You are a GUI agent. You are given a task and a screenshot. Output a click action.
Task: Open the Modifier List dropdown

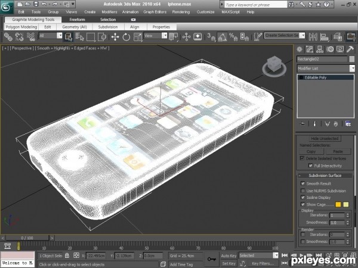352,68
